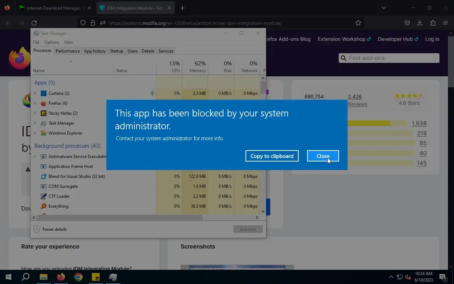Click the End task button
This screenshot has height=284, width=454.
tap(248, 229)
